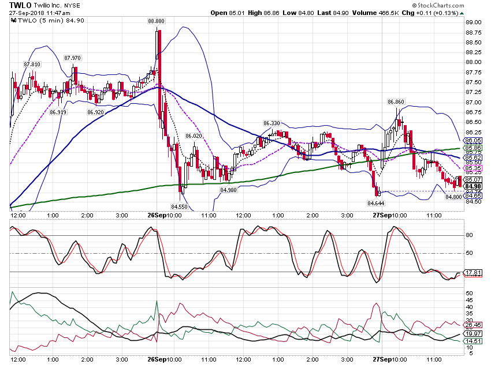Click the 88.880 peak price label
The image size is (491, 365).
coord(157,21)
